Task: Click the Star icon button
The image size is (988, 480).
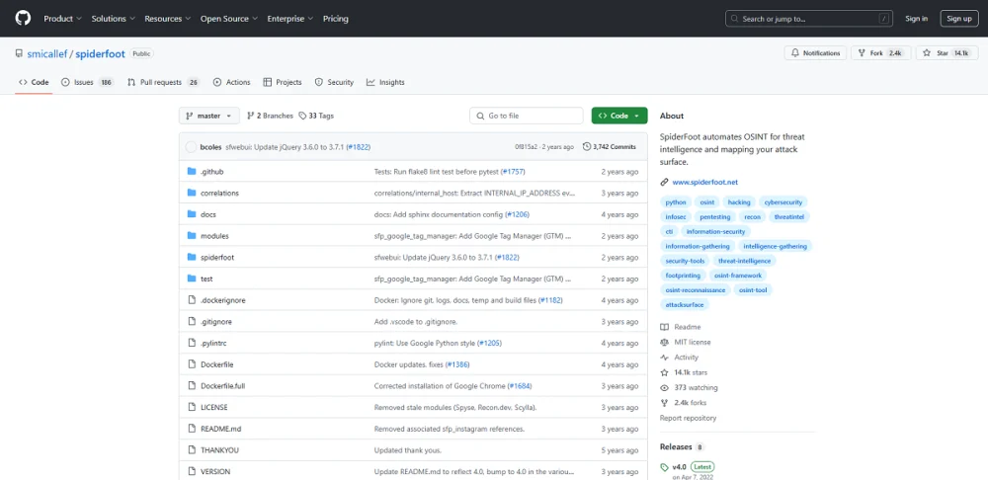Action: click(x=927, y=53)
